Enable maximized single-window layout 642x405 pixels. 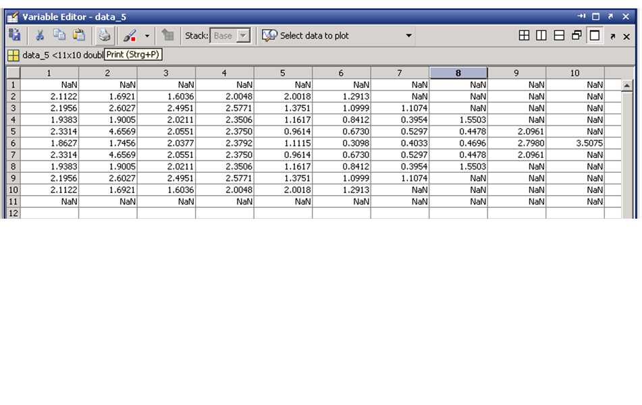[x=594, y=36]
